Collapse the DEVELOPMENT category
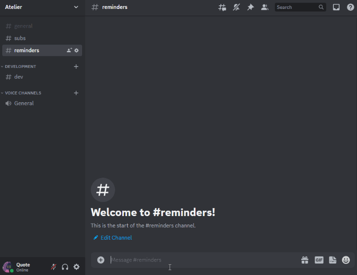Viewport: 357px width, 275px height. 21,67
